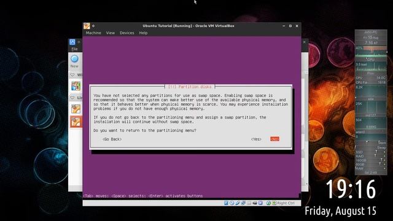The height and width of the screenshot is (221, 393).
Task: Open the Devices menu
Action: 127,33
